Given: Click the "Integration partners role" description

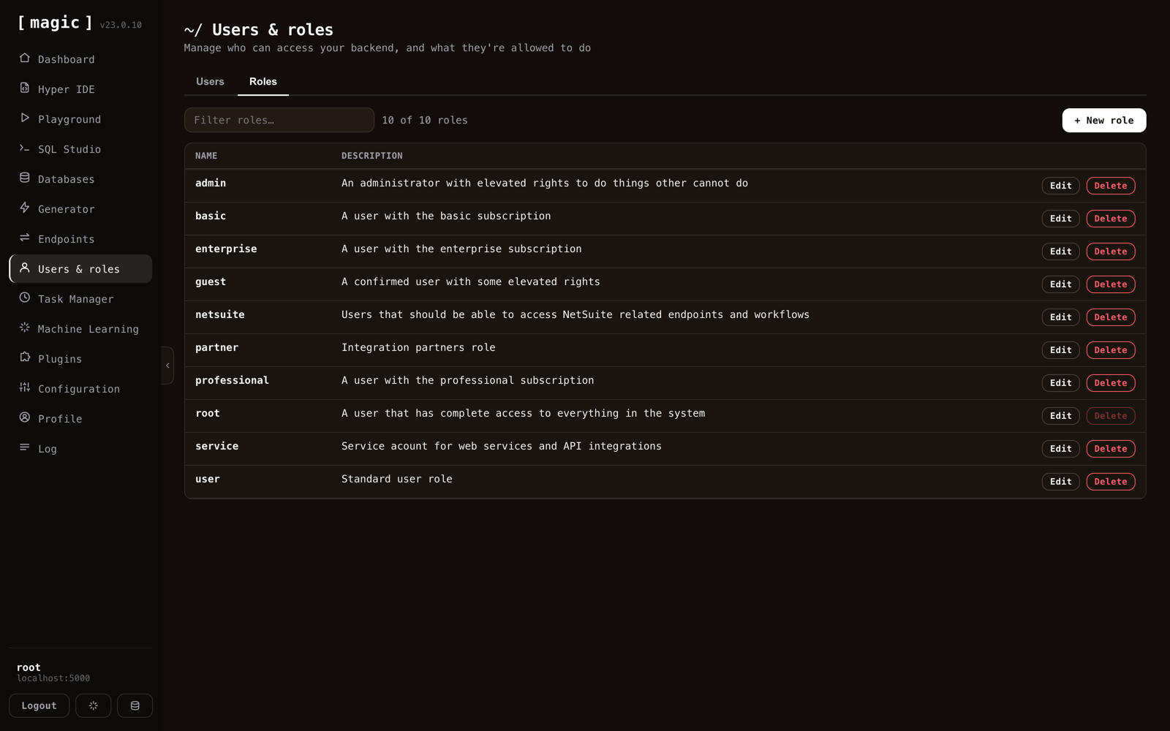Looking at the screenshot, I should tap(418, 348).
